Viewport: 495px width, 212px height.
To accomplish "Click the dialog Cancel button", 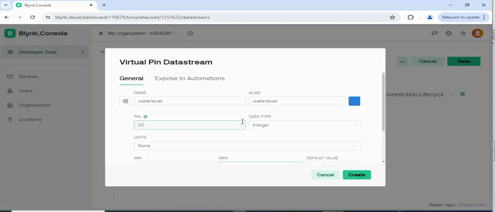I will [x=325, y=175].
